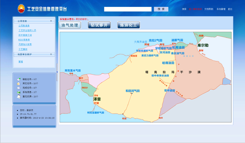
Task: Collapse the left sidebar with splitter arrow
Action: (x=57, y=72)
